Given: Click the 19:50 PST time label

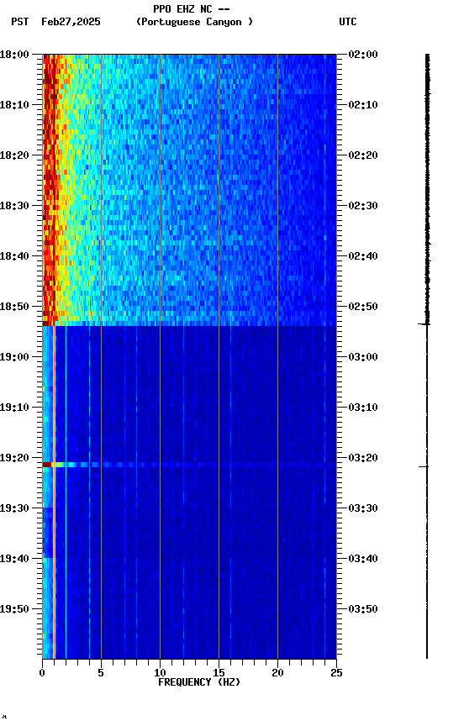Looking at the screenshot, I should pos(14,609).
